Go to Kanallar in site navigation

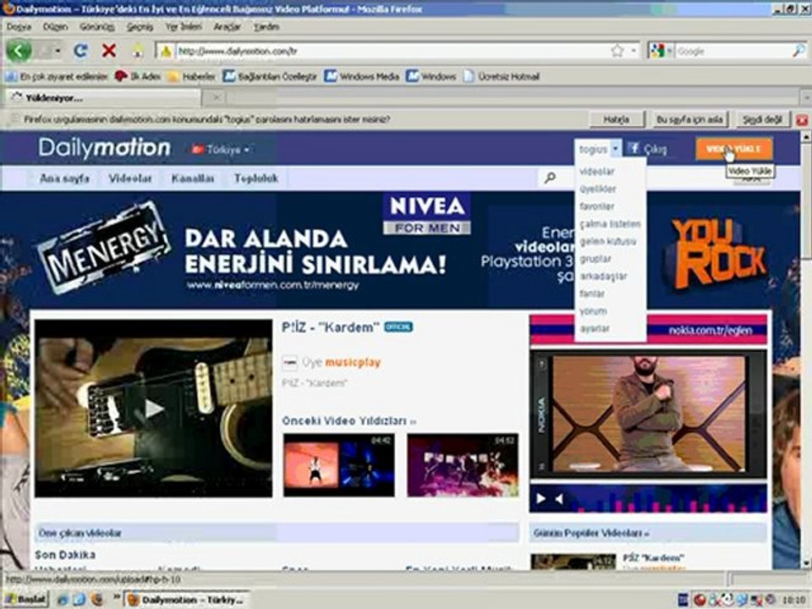[193, 178]
